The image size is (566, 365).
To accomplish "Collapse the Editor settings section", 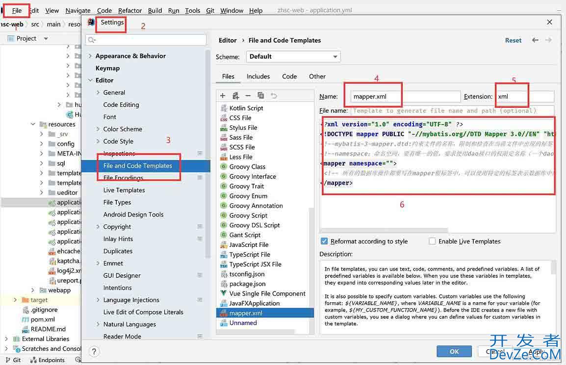I will pos(90,80).
